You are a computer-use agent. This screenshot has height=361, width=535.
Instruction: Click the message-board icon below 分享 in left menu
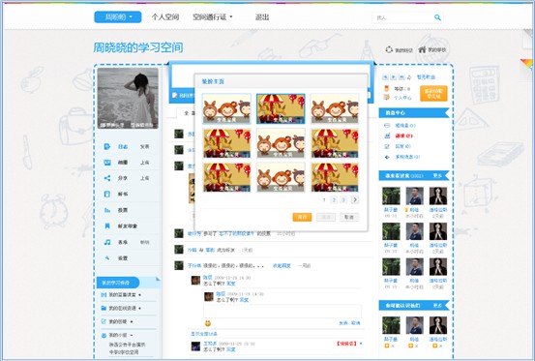pyautogui.click(x=106, y=195)
